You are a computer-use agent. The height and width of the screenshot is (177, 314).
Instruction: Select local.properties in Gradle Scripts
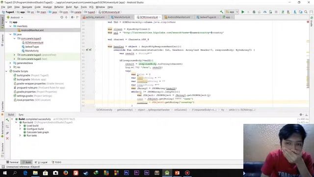pyautogui.click(x=25, y=100)
